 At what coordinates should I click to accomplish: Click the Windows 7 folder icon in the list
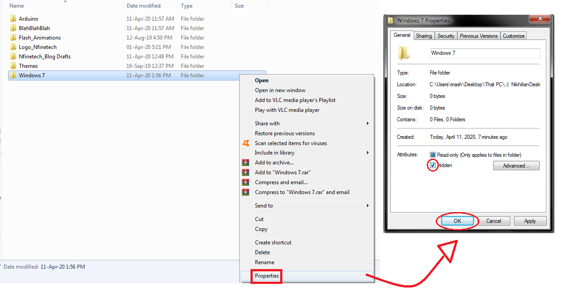[x=13, y=75]
